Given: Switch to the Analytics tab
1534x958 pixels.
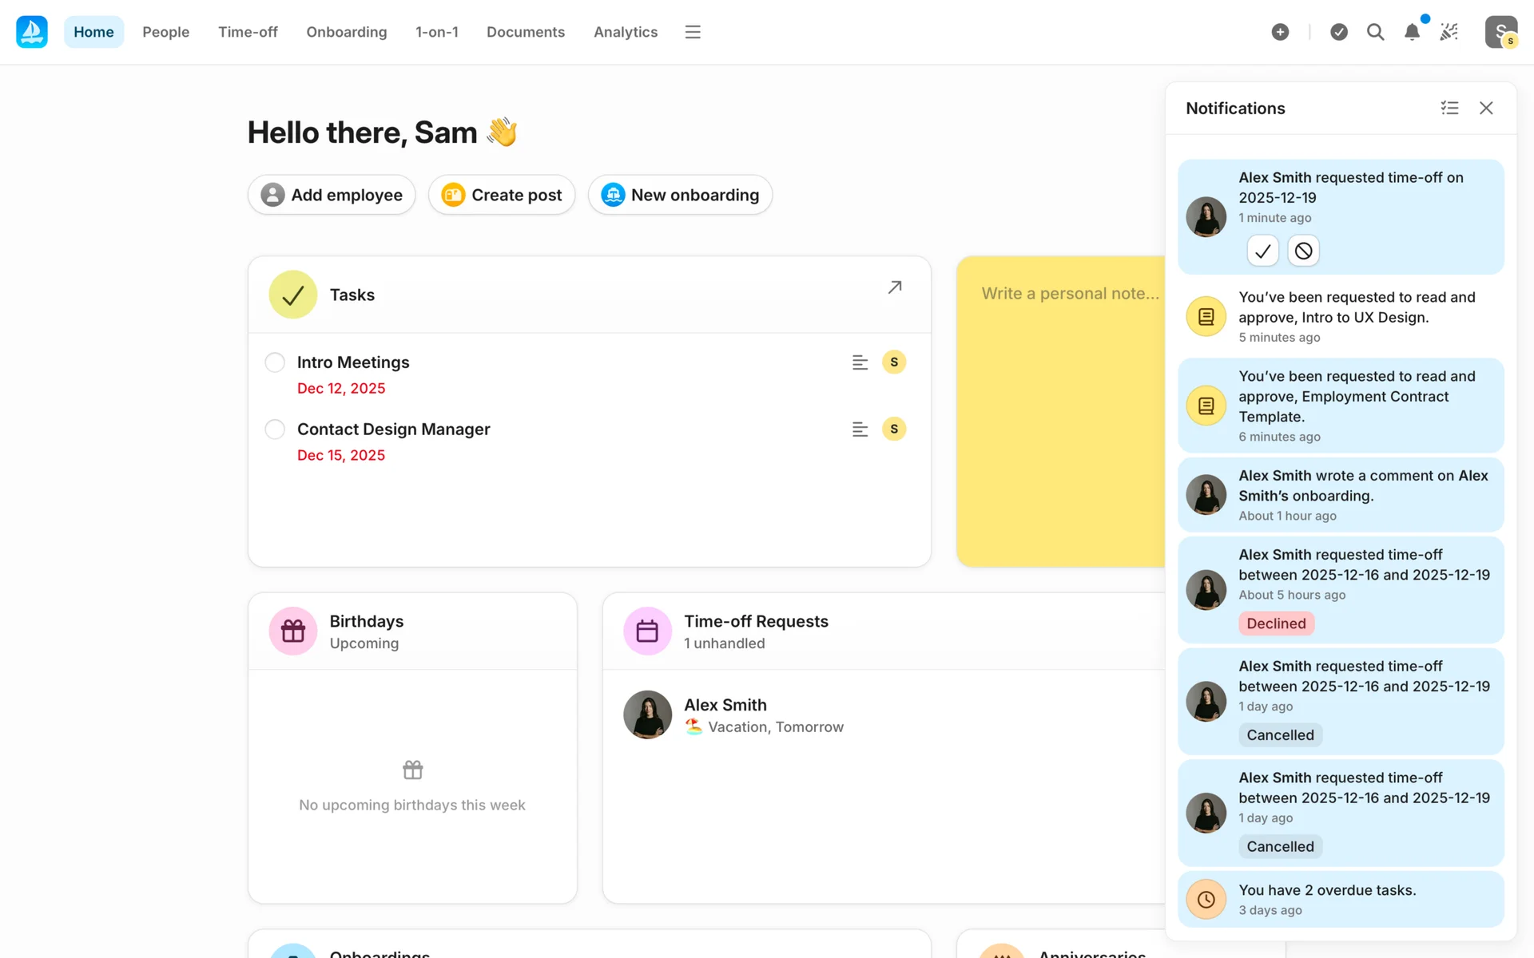Looking at the screenshot, I should (x=625, y=32).
